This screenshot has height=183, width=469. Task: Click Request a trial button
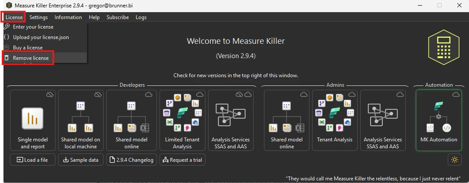[x=182, y=160]
